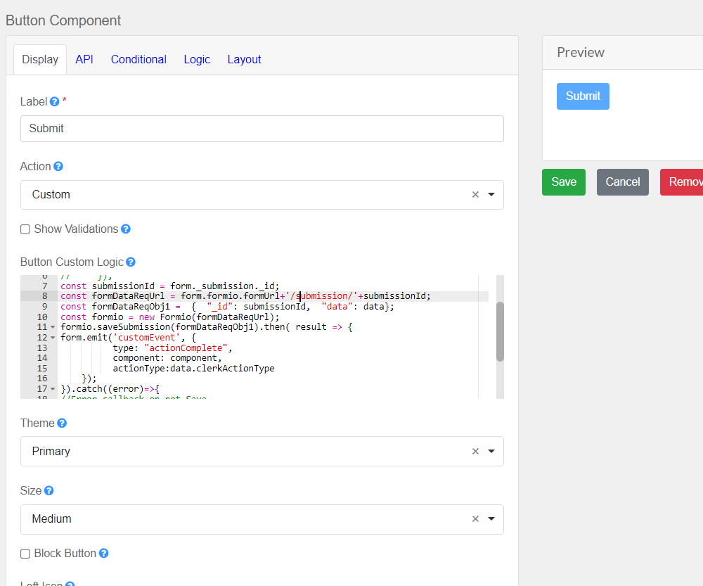This screenshot has width=703, height=586.
Task: Switch to the Conditional tab
Action: pos(138,59)
